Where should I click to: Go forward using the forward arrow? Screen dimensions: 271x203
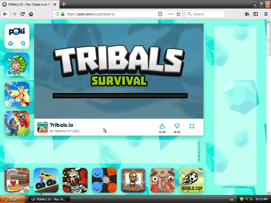click(x=14, y=14)
